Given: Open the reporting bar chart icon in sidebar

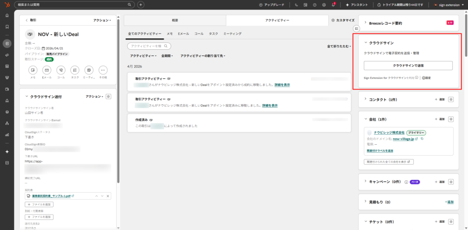Looking at the screenshot, I should click(x=7, y=135).
